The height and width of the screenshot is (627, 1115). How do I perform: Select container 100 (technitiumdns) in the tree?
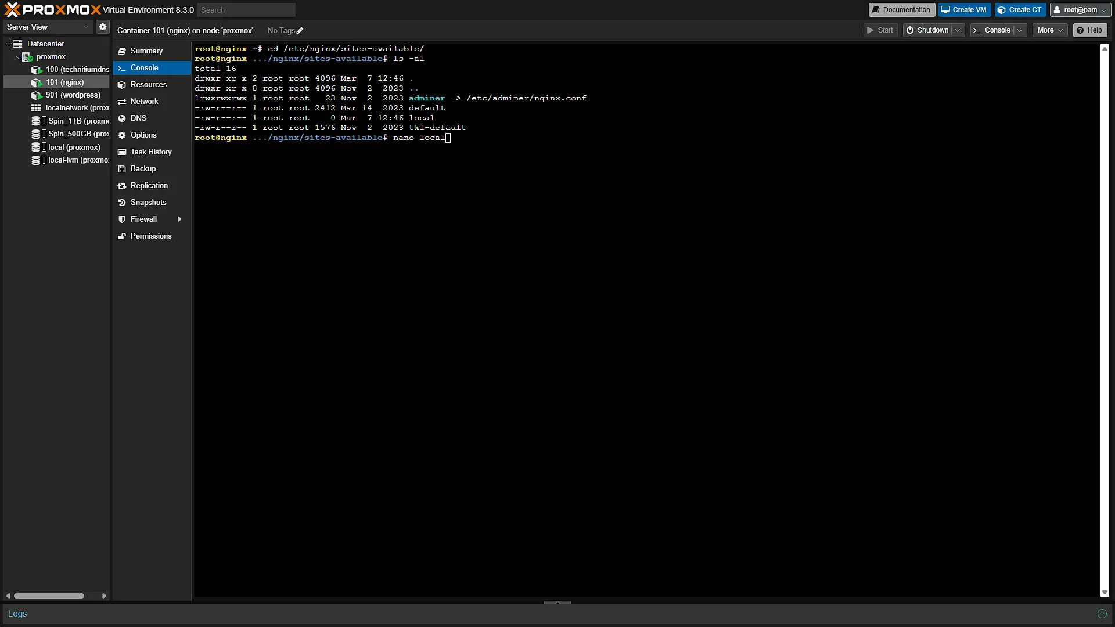pyautogui.click(x=71, y=70)
